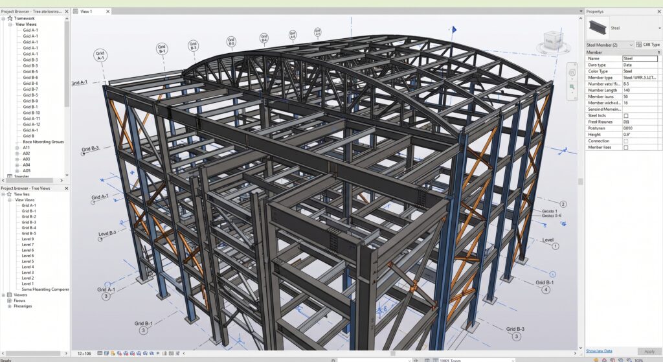This screenshot has width=663, height=362.
Task: Collapse the View Views node in top browser
Action: pos(10,25)
